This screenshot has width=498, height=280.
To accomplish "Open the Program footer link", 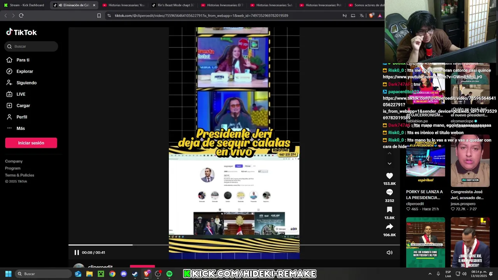I will (x=12, y=168).
